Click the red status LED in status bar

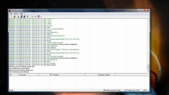146,90
